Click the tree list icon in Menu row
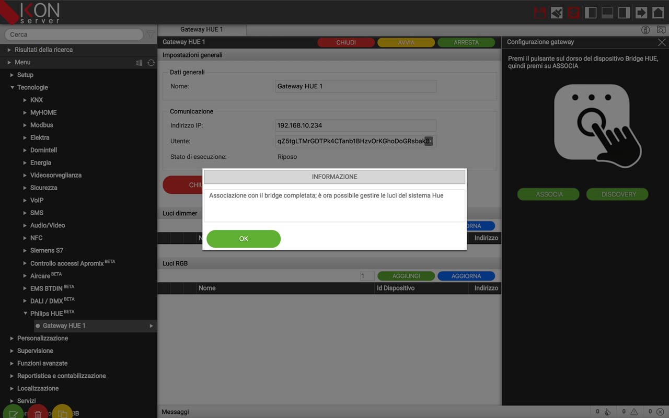Viewport: 669px width, 418px height. [x=139, y=63]
